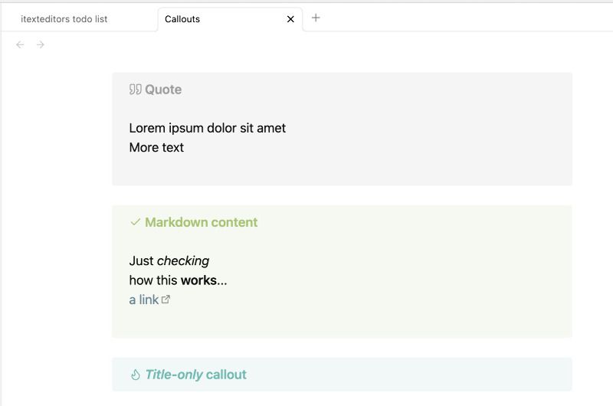The height and width of the screenshot is (406, 613).
Task: Click the flame icon in the Title-only callout
Action: click(x=136, y=375)
